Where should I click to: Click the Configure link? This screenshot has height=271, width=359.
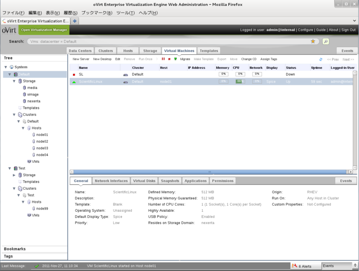[306, 30]
